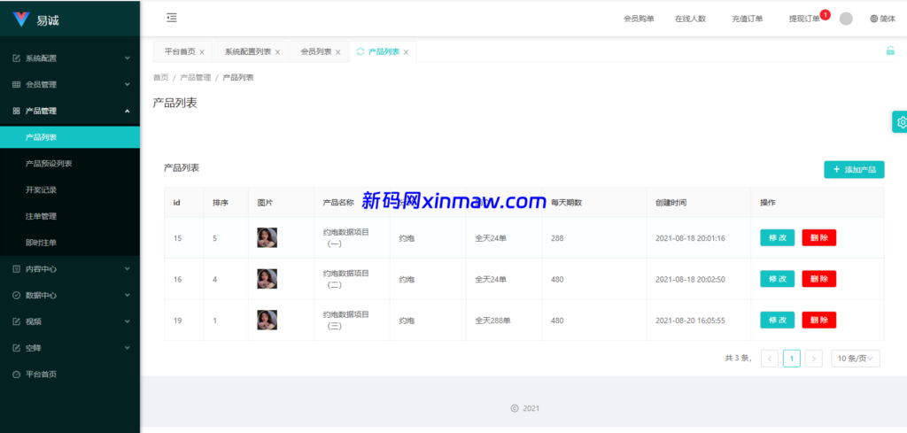Open 充值订单 in the top bar
The width and height of the screenshot is (907, 433).
(748, 19)
